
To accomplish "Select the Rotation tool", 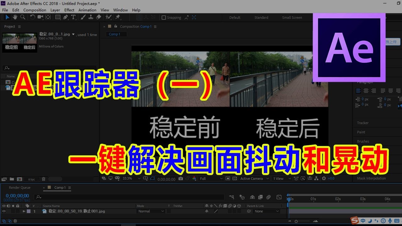I will point(32,17).
